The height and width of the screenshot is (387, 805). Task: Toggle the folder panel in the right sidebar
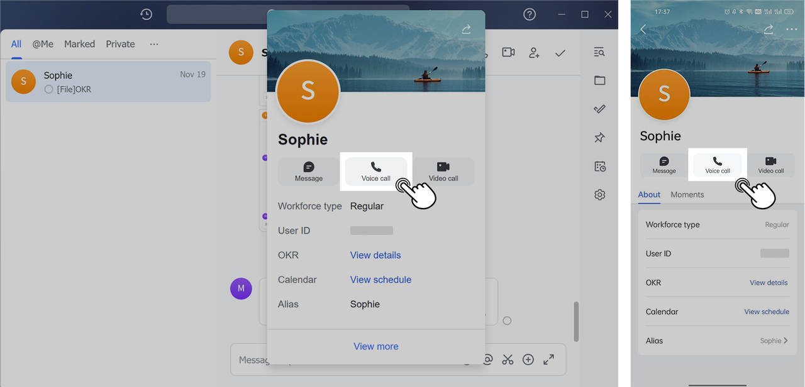599,80
